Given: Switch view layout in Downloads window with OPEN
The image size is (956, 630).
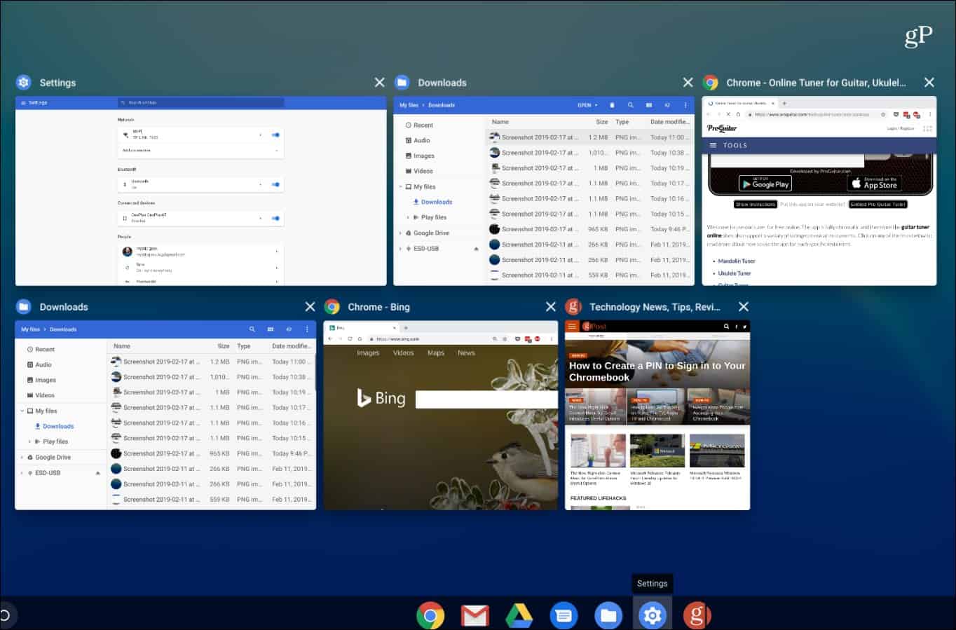Looking at the screenshot, I should tap(649, 105).
